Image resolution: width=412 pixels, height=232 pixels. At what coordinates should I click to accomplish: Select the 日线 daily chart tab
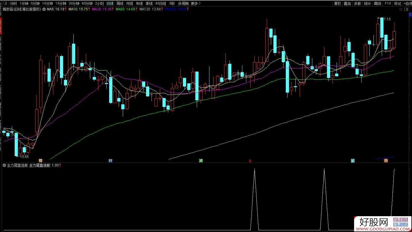coord(110,3)
